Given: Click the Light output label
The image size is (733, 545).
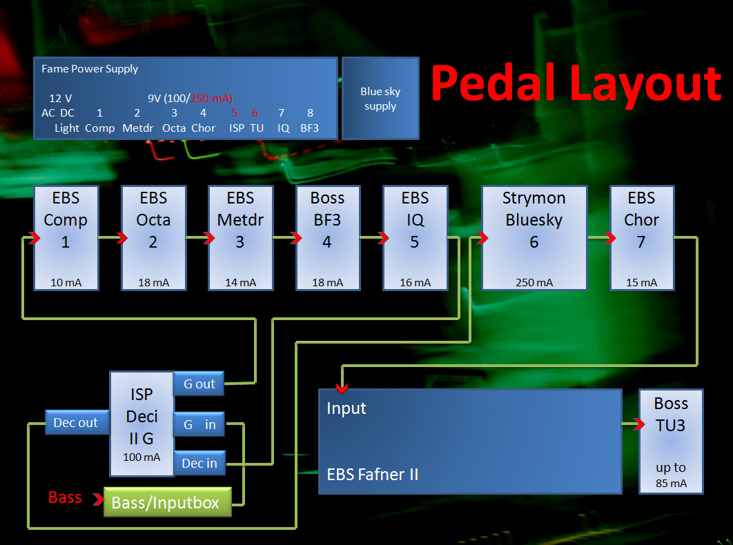Looking at the screenshot, I should (x=67, y=128).
